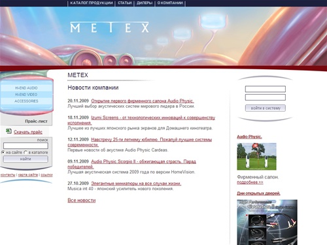Click the METEX logo in the banner
The height and width of the screenshot is (245, 327).
click(109, 27)
